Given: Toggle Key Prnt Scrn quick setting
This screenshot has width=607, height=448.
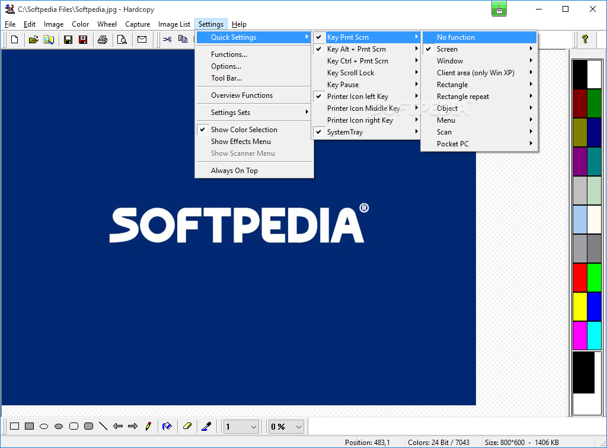Looking at the screenshot, I should 366,37.
